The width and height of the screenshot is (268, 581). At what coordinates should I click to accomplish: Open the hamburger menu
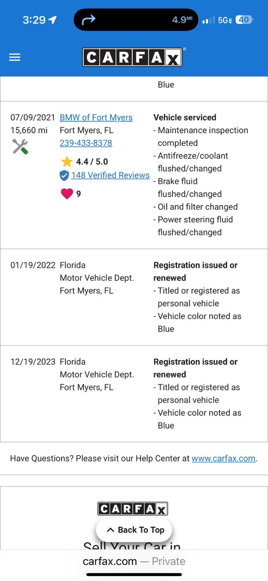(15, 57)
